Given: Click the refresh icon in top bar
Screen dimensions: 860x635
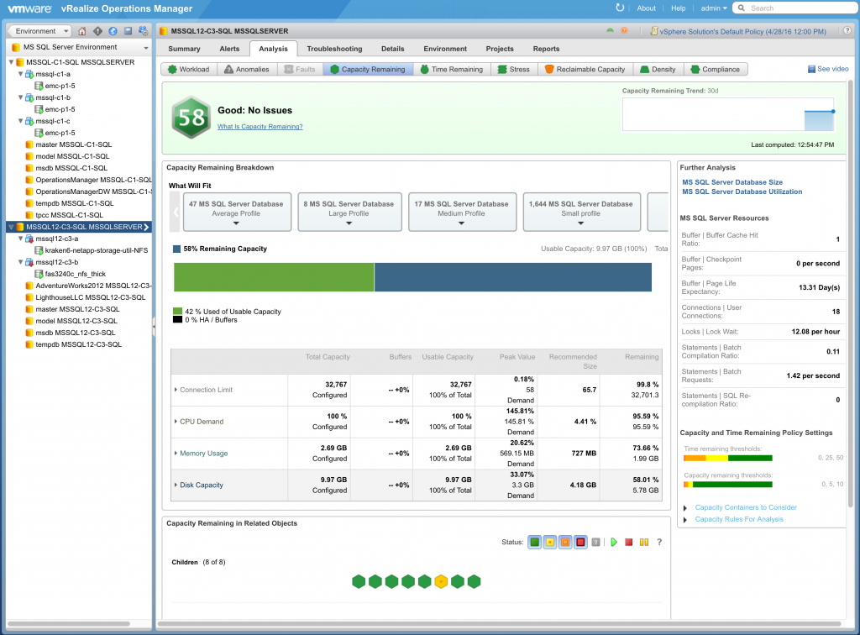Looking at the screenshot, I should pyautogui.click(x=620, y=8).
